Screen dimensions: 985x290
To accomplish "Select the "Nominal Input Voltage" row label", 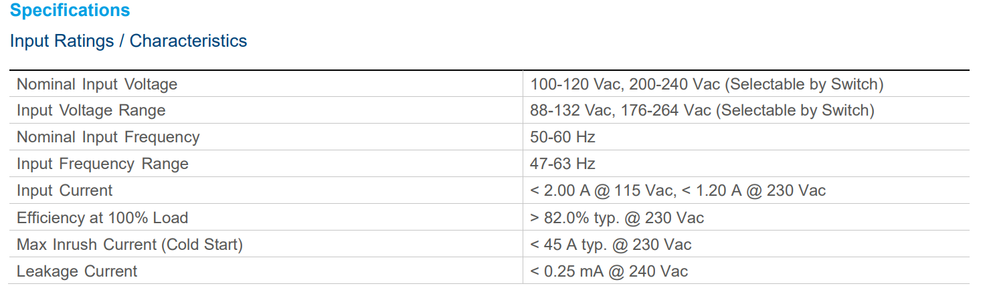I will tap(97, 84).
